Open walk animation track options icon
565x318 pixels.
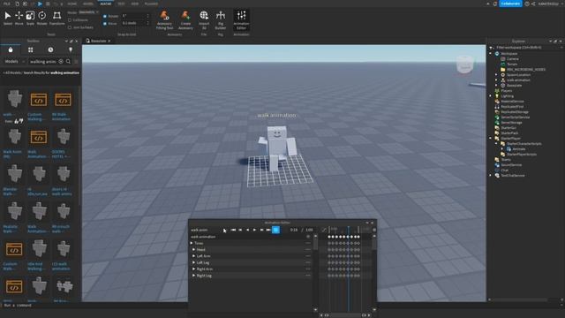coord(308,237)
